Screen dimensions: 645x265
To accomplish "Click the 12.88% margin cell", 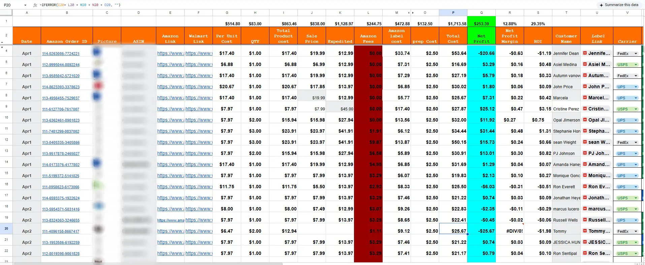I will (x=510, y=21).
